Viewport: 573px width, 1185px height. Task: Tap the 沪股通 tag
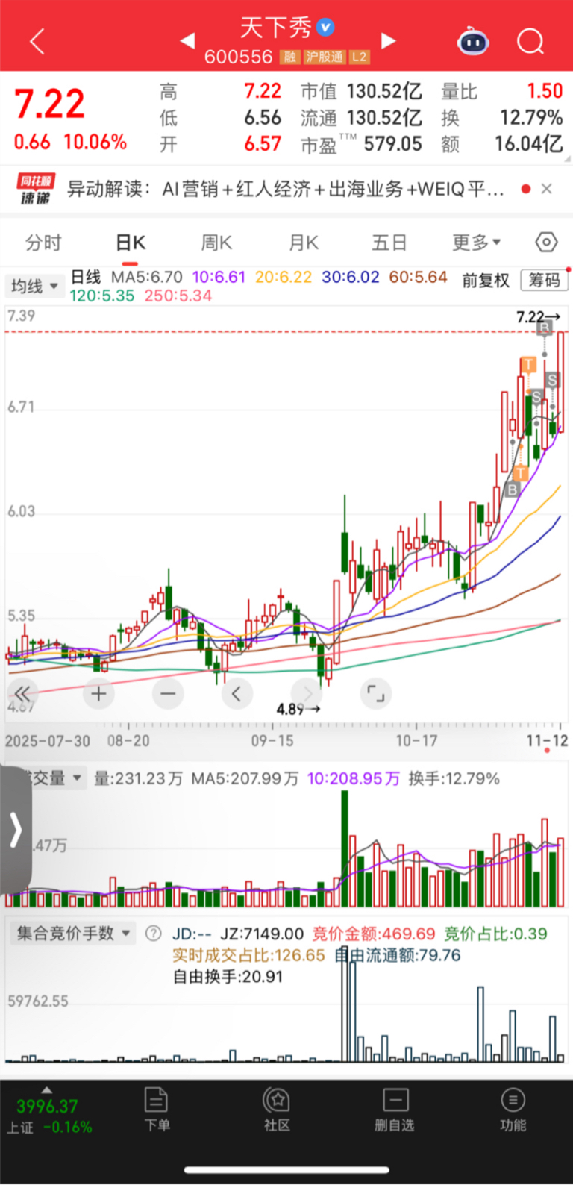pyautogui.click(x=325, y=57)
